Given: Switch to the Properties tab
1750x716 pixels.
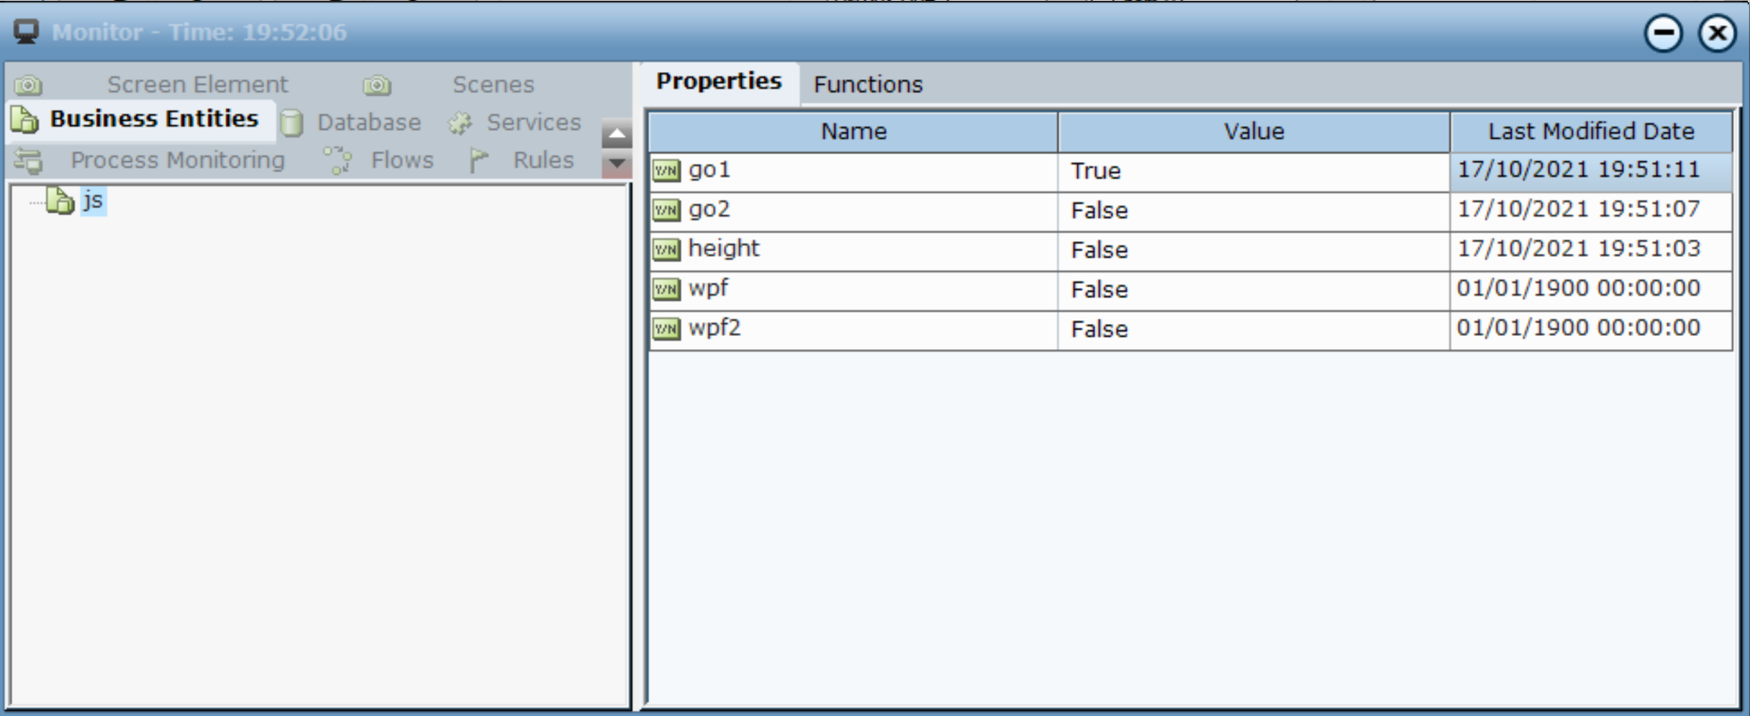Looking at the screenshot, I should pyautogui.click(x=718, y=82).
